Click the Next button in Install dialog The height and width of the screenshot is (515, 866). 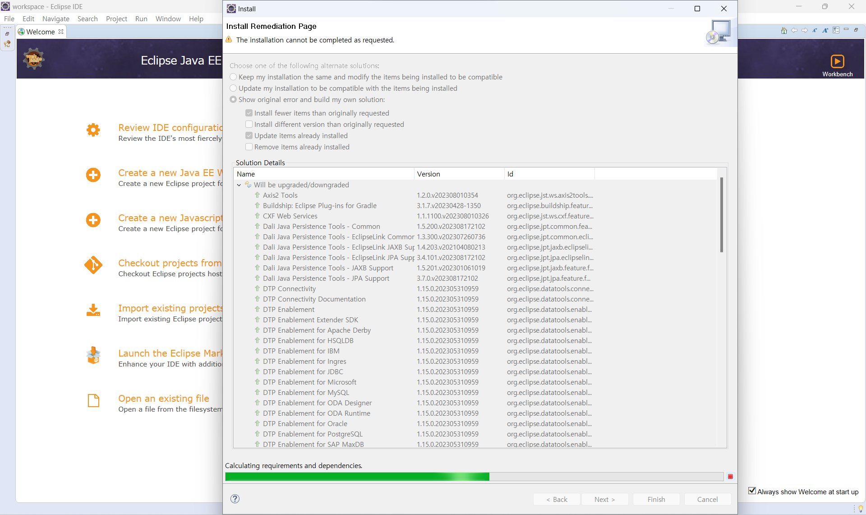point(605,499)
